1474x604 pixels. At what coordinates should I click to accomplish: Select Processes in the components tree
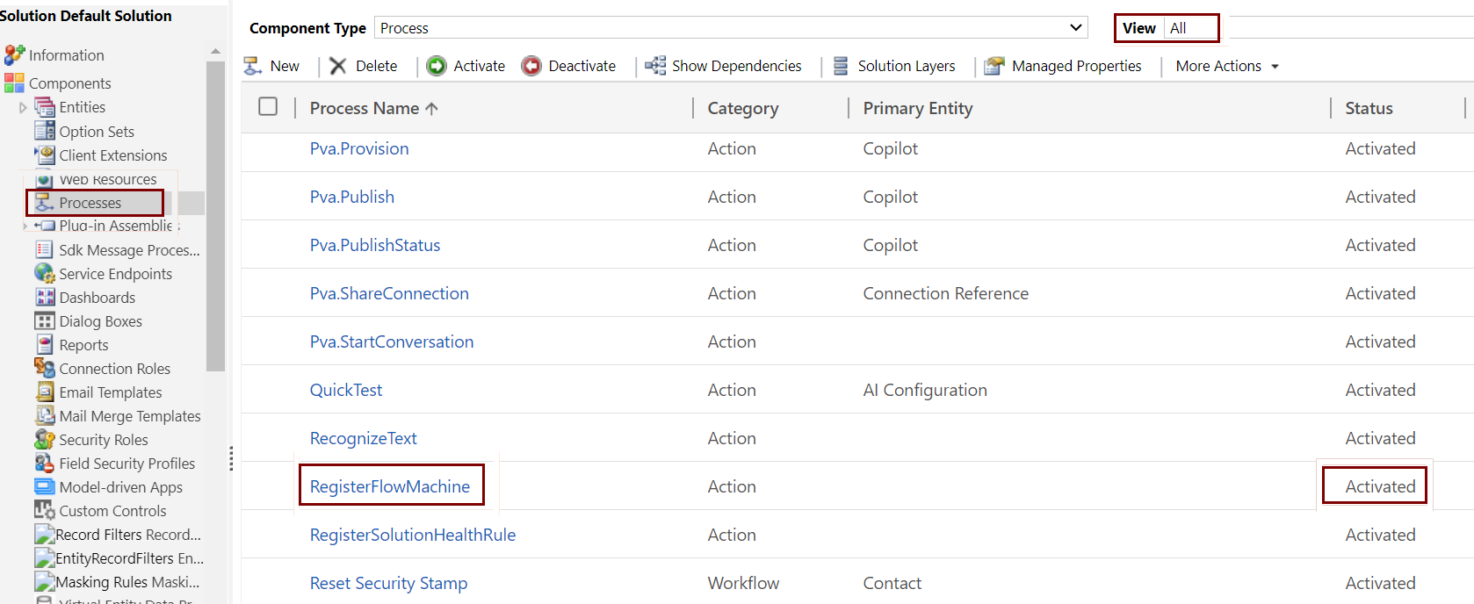(90, 203)
